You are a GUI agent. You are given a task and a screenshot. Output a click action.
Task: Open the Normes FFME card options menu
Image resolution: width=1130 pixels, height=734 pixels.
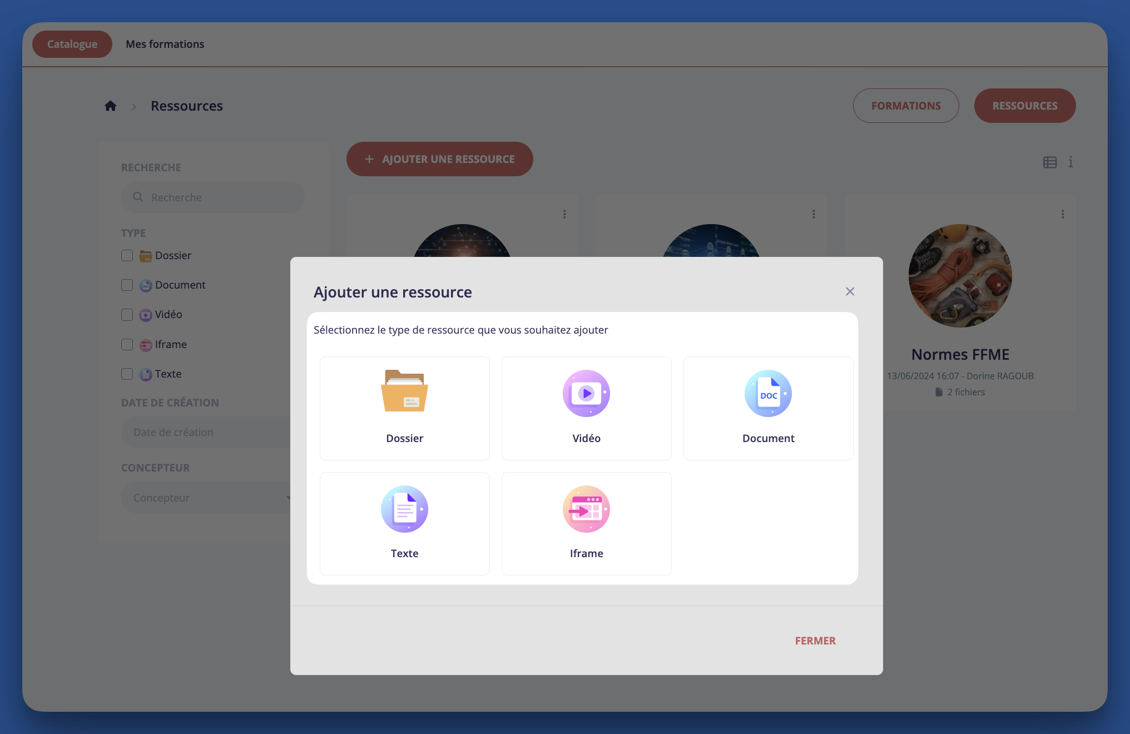pos(1063,214)
